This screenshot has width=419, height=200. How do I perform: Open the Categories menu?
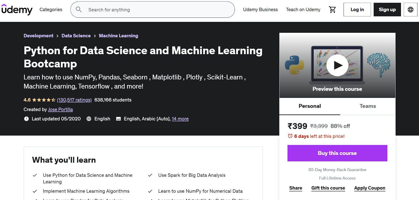click(51, 10)
